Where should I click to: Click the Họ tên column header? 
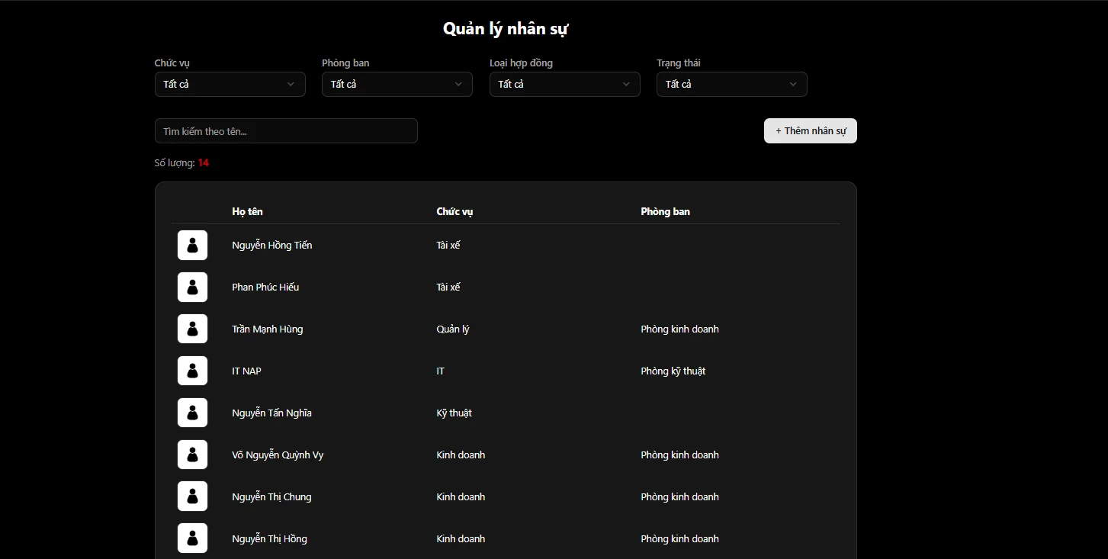point(247,211)
